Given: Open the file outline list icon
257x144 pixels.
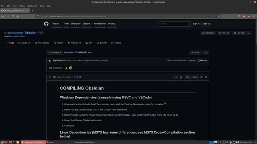Looking at the screenshot, I should (x=50, y=77).
